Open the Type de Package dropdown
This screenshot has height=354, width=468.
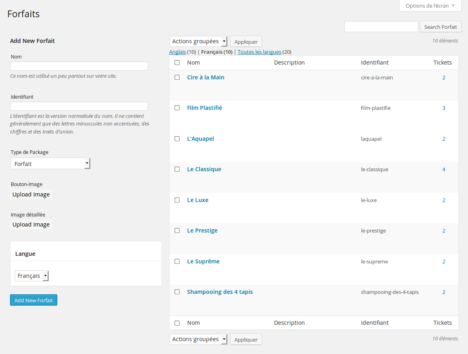pyautogui.click(x=50, y=163)
